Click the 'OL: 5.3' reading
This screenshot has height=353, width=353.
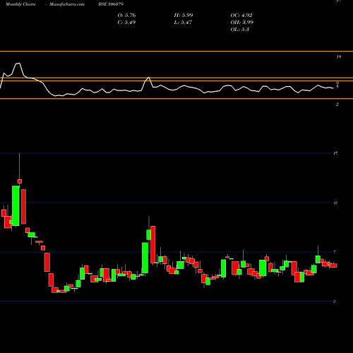[239, 30]
